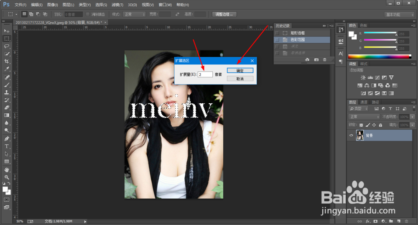Toggle lock transparent pixels icon

pos(361,125)
